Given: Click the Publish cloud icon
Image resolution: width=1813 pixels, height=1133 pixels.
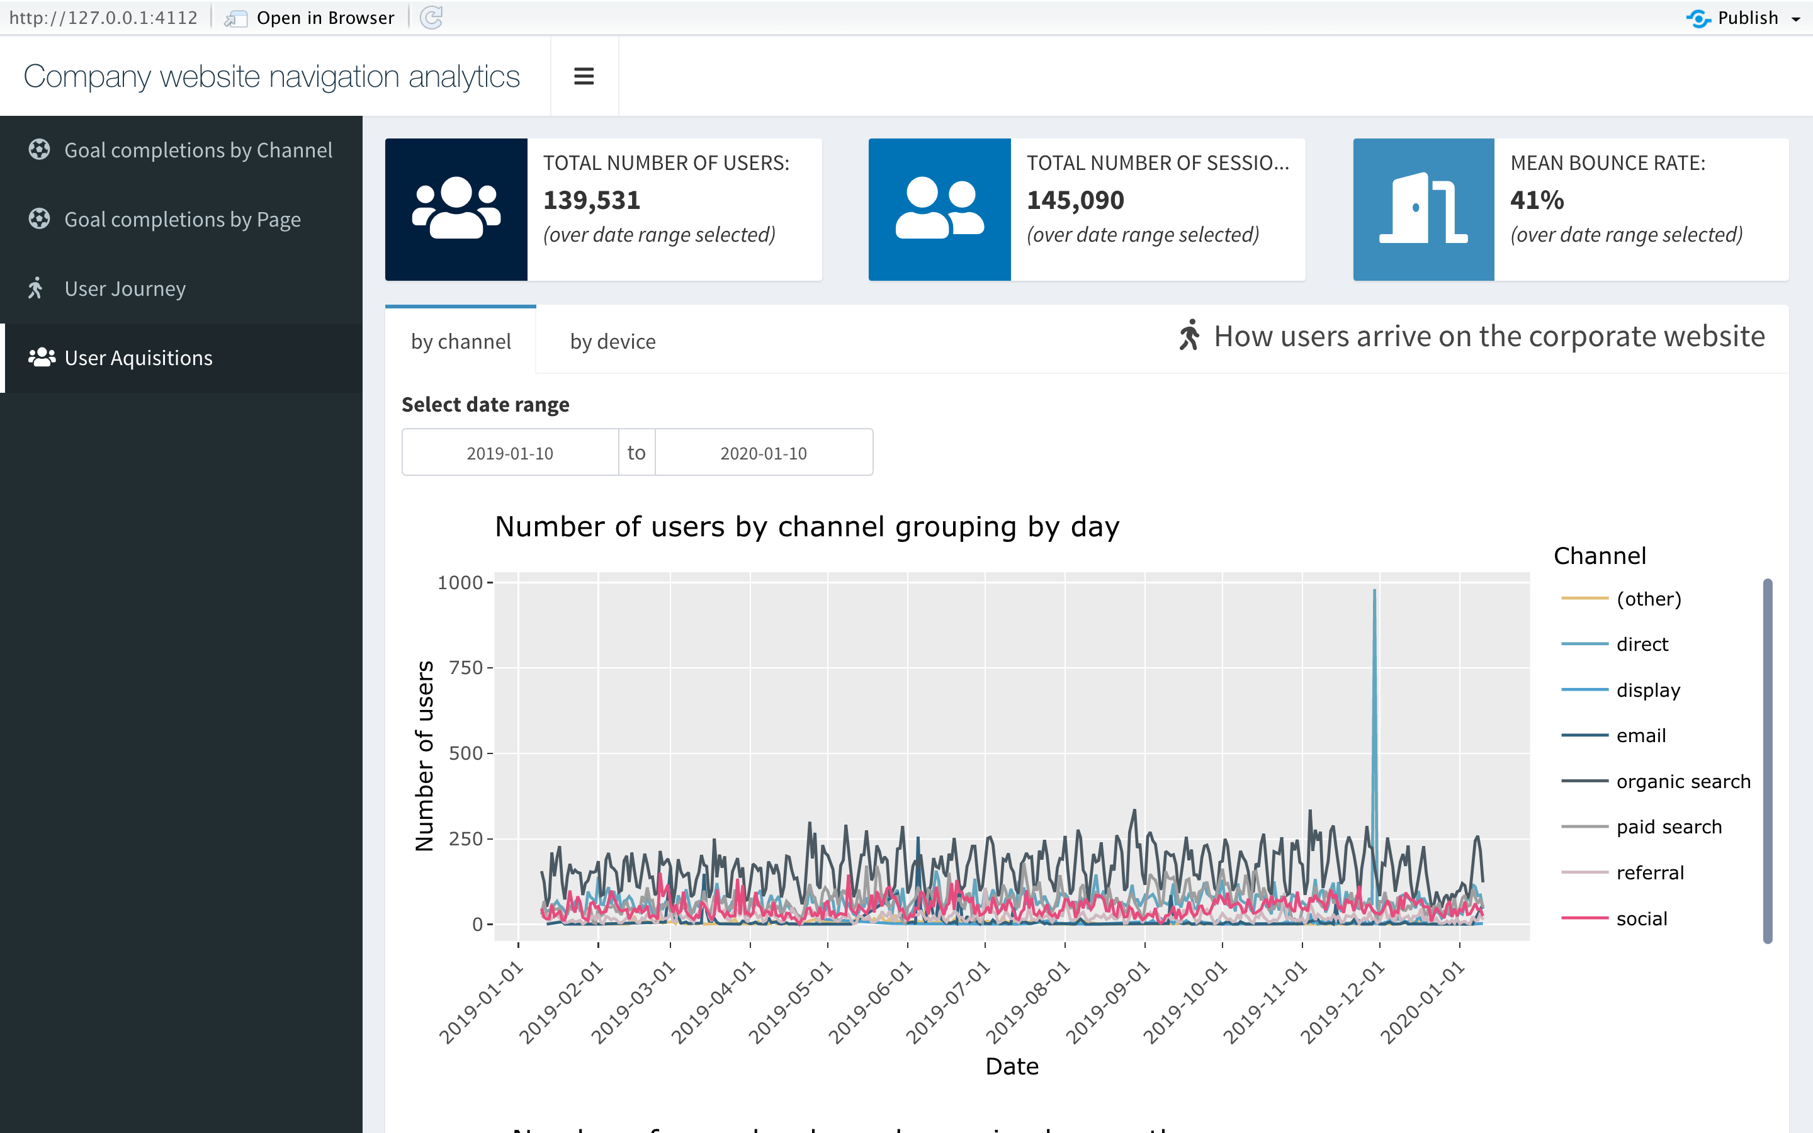Looking at the screenshot, I should pos(1698,18).
